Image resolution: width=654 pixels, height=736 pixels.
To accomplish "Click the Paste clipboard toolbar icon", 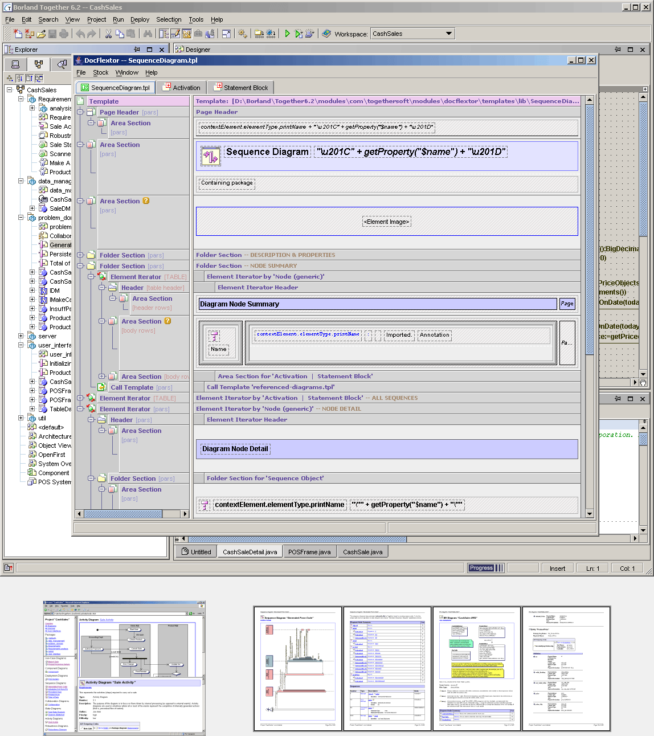I will pyautogui.click(x=131, y=34).
